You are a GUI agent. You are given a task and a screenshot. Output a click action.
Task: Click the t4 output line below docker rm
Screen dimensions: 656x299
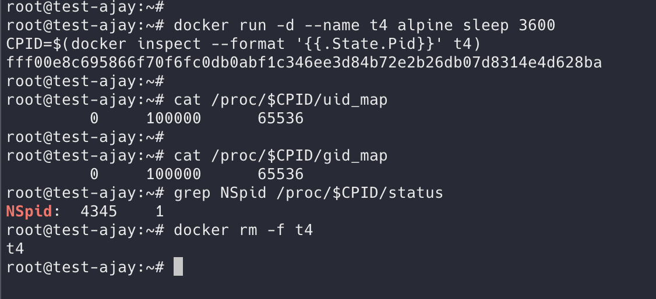pyautogui.click(x=15, y=248)
